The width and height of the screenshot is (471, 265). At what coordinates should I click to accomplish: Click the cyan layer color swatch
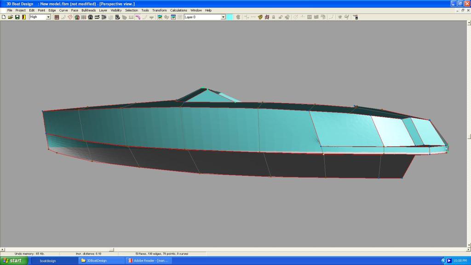point(230,17)
